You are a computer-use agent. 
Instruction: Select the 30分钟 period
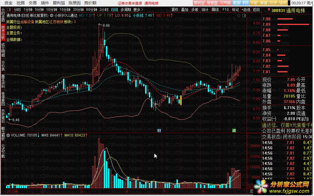tap(78, 10)
